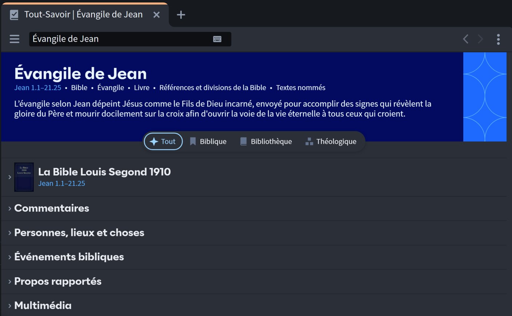The image size is (512, 316).
Task: Go back with the left arrow
Action: pos(465,39)
